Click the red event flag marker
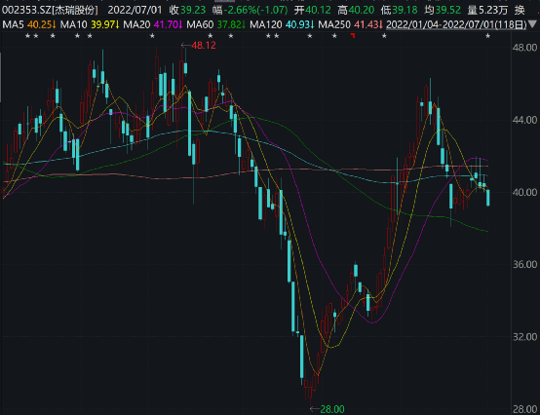 [x=353, y=35]
